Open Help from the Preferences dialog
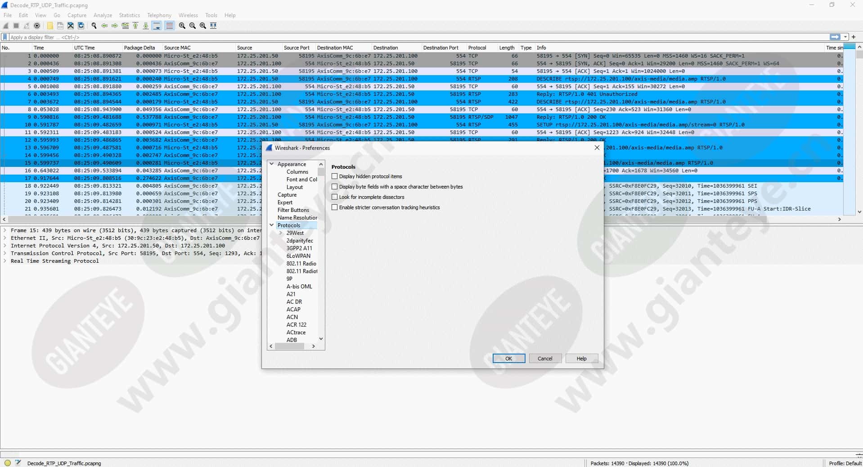 pos(582,359)
